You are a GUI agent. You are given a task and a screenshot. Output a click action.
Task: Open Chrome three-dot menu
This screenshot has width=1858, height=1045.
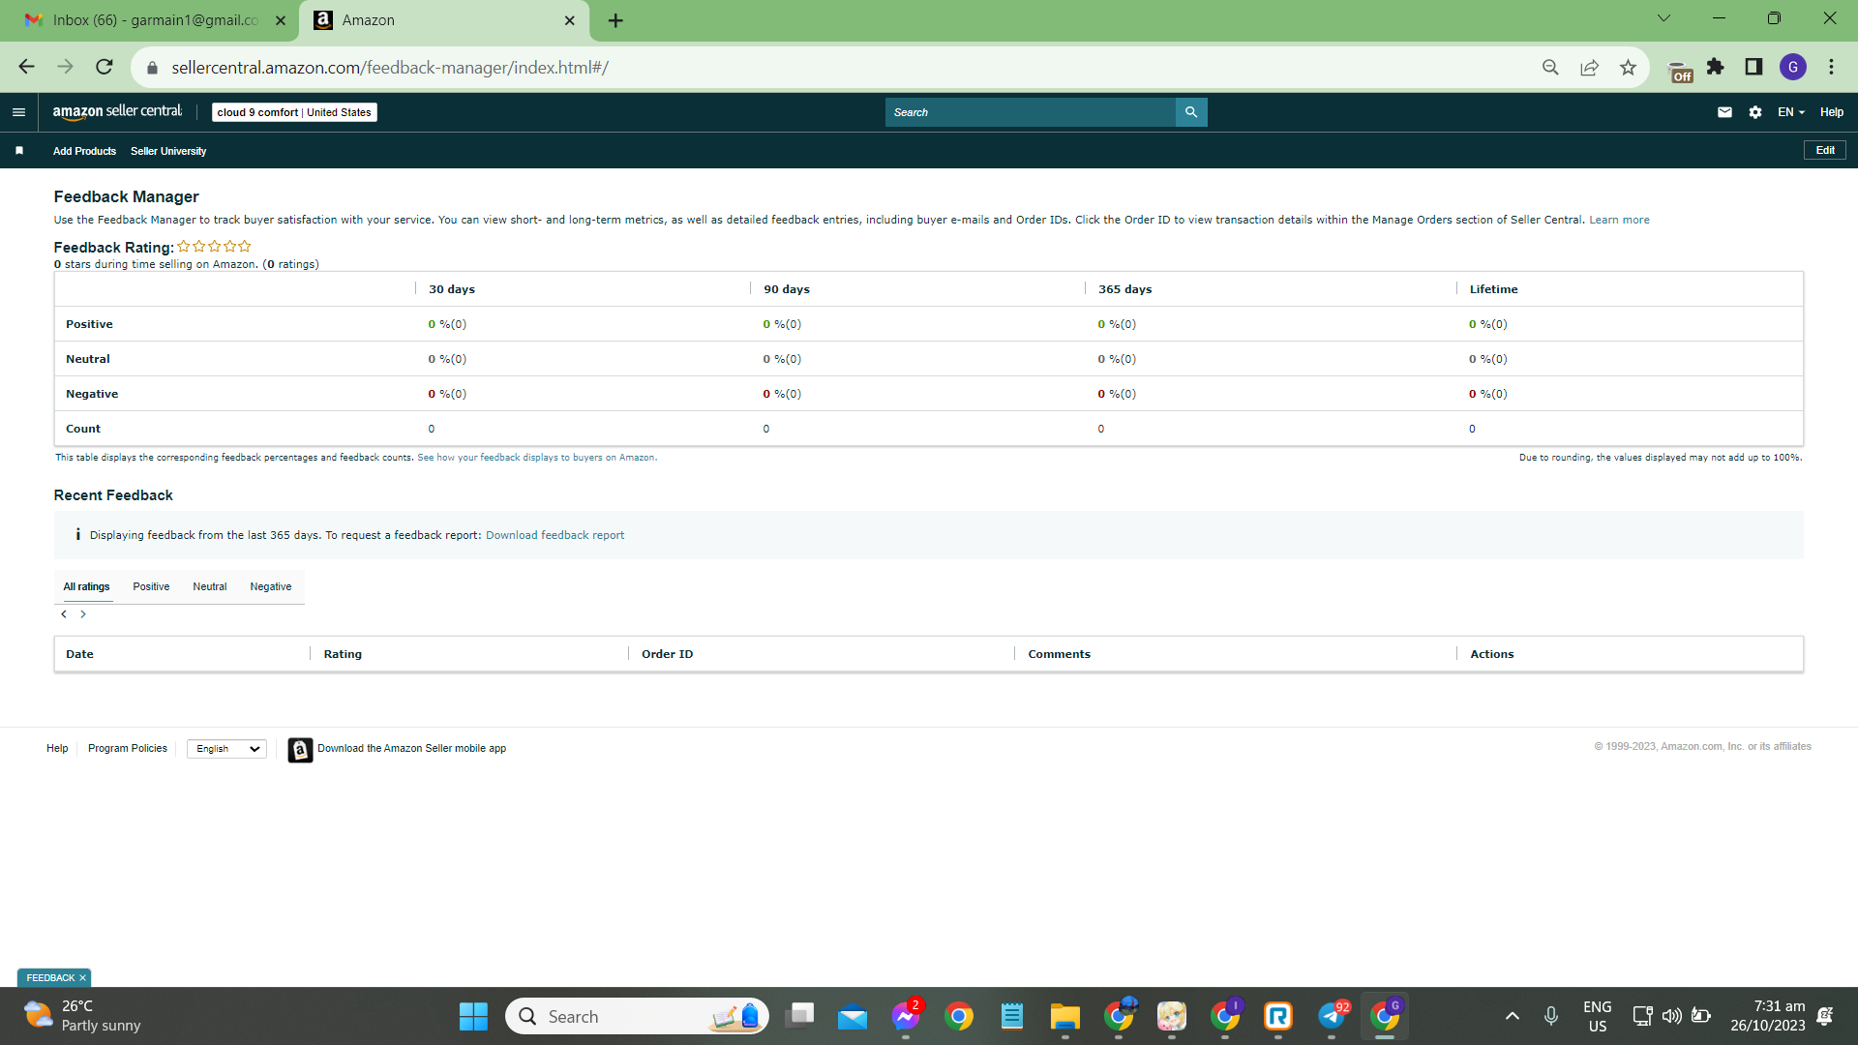pyautogui.click(x=1832, y=67)
